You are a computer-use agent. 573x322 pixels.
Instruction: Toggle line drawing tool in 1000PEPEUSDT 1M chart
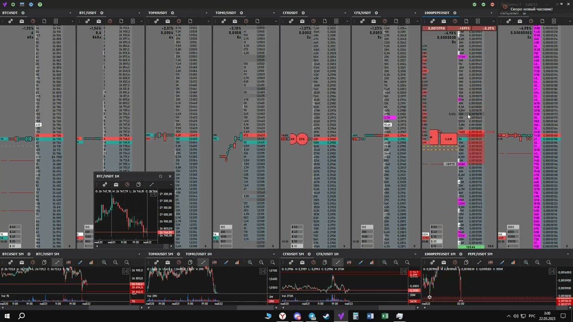click(x=479, y=262)
